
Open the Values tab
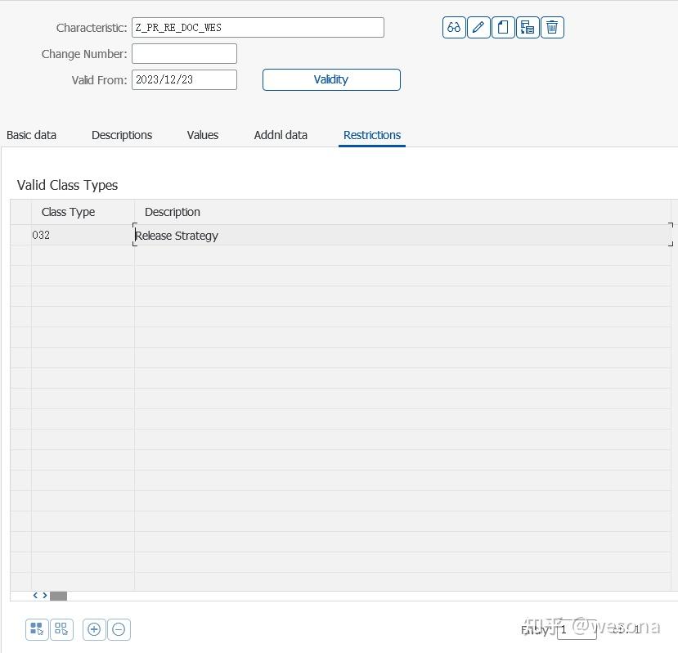(202, 134)
